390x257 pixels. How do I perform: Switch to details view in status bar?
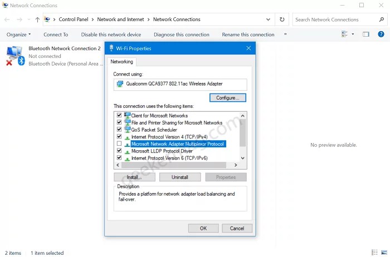[374, 253]
